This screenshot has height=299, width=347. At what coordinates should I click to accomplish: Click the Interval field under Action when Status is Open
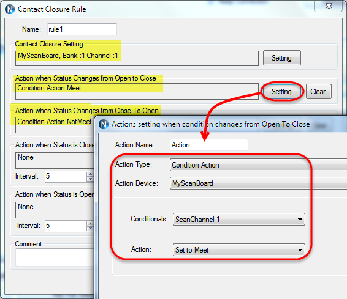pyautogui.click(x=66, y=226)
